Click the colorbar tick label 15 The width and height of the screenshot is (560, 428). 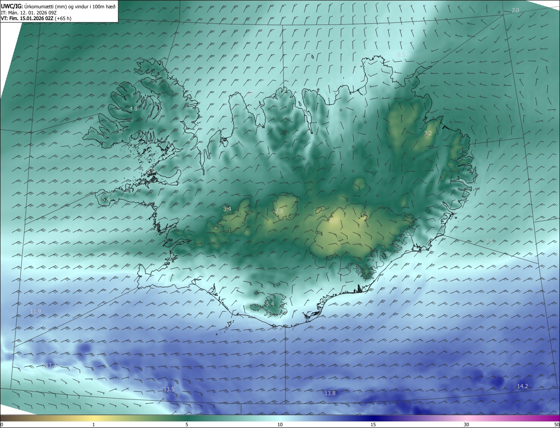point(373,424)
